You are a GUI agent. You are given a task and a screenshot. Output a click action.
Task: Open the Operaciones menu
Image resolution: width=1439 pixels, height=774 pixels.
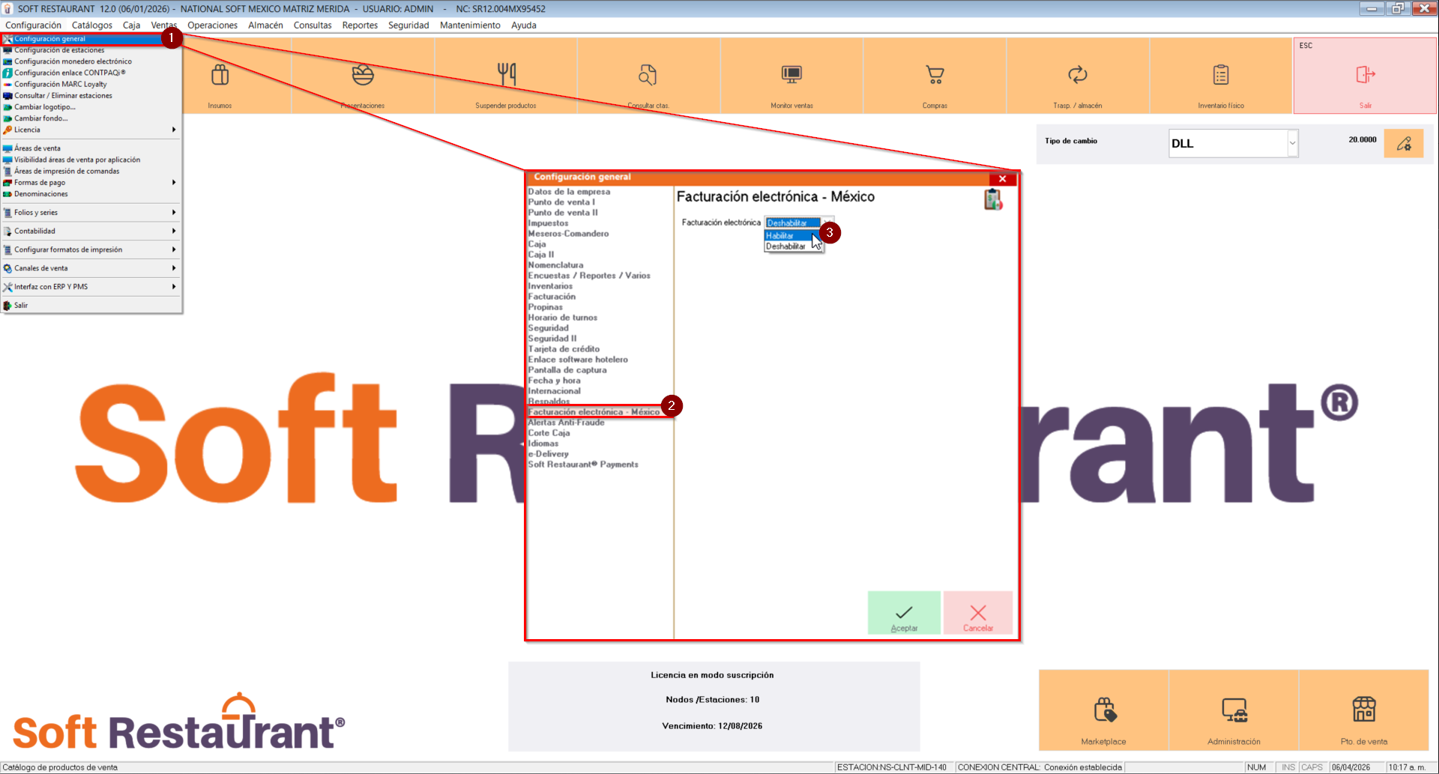[212, 25]
